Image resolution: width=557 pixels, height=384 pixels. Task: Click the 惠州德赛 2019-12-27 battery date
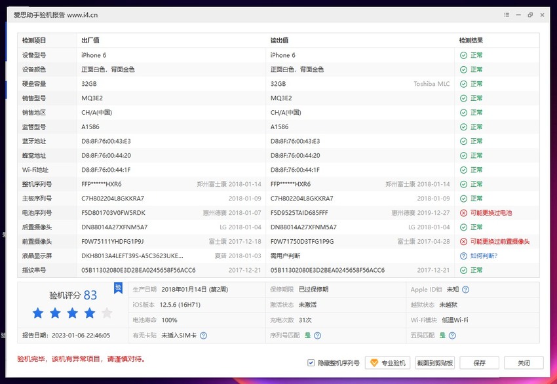point(421,213)
